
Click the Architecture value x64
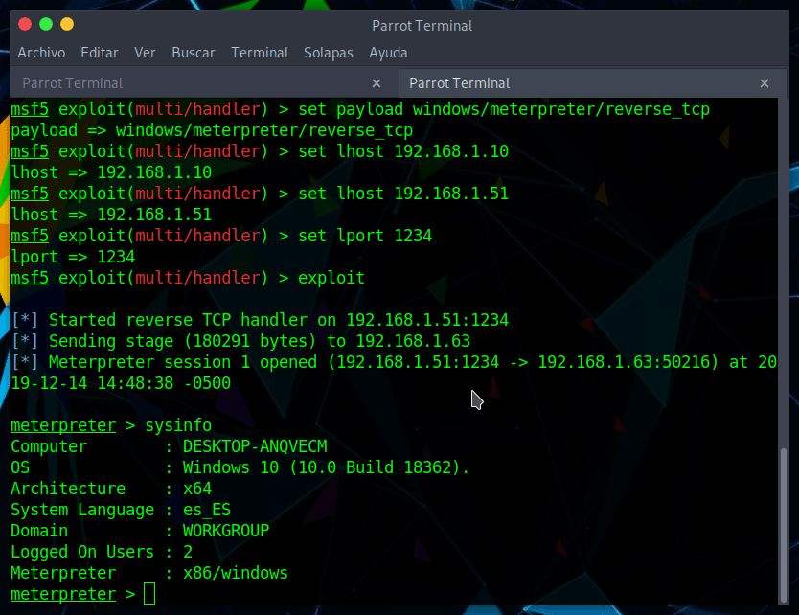pos(197,489)
